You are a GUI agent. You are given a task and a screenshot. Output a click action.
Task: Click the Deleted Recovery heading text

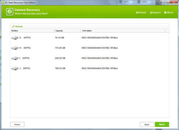point(27,10)
